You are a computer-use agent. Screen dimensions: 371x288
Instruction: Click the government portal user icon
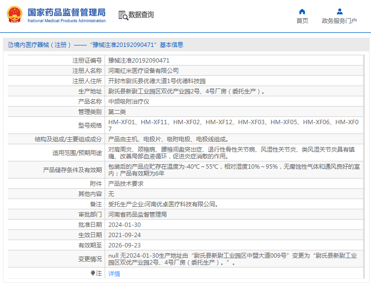[340, 11]
